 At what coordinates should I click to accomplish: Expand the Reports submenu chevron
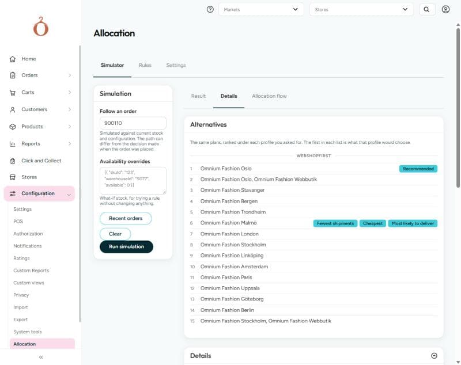70,143
